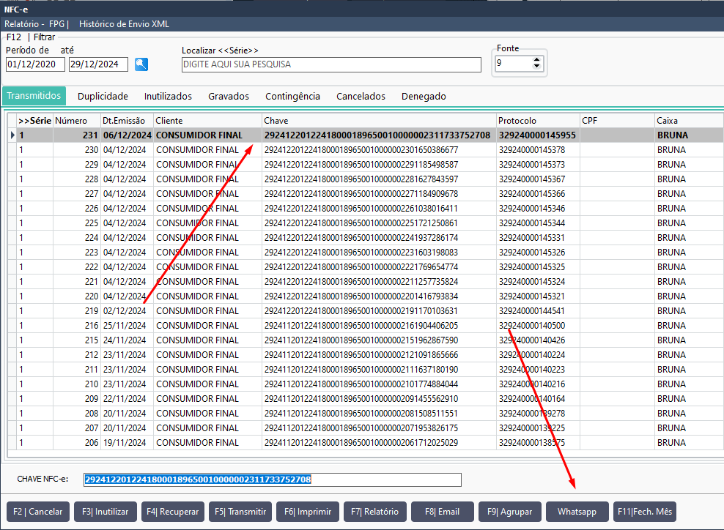Open the Contingência tab
The height and width of the screenshot is (530, 724).
click(292, 96)
